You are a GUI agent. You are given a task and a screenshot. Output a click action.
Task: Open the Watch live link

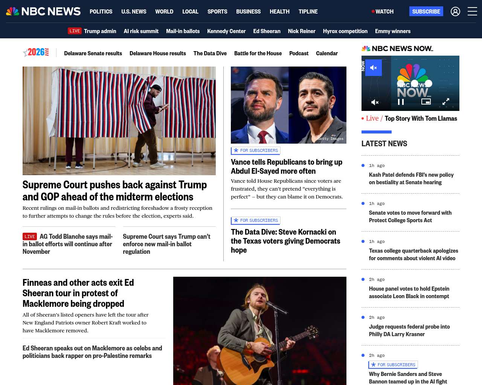(383, 12)
